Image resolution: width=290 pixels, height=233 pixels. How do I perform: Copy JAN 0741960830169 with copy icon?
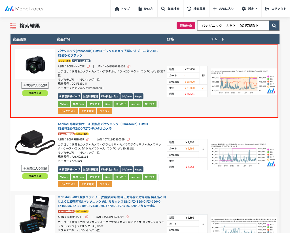click(128, 139)
